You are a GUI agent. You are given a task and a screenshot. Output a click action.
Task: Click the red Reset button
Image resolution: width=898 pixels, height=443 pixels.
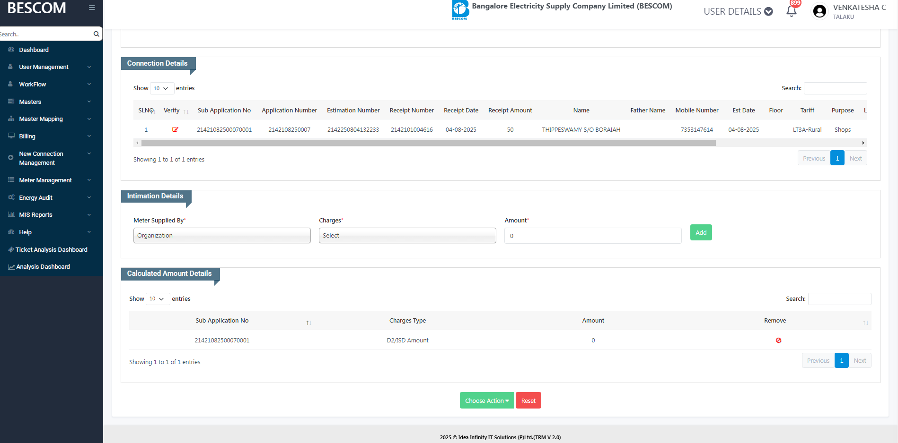click(x=528, y=400)
